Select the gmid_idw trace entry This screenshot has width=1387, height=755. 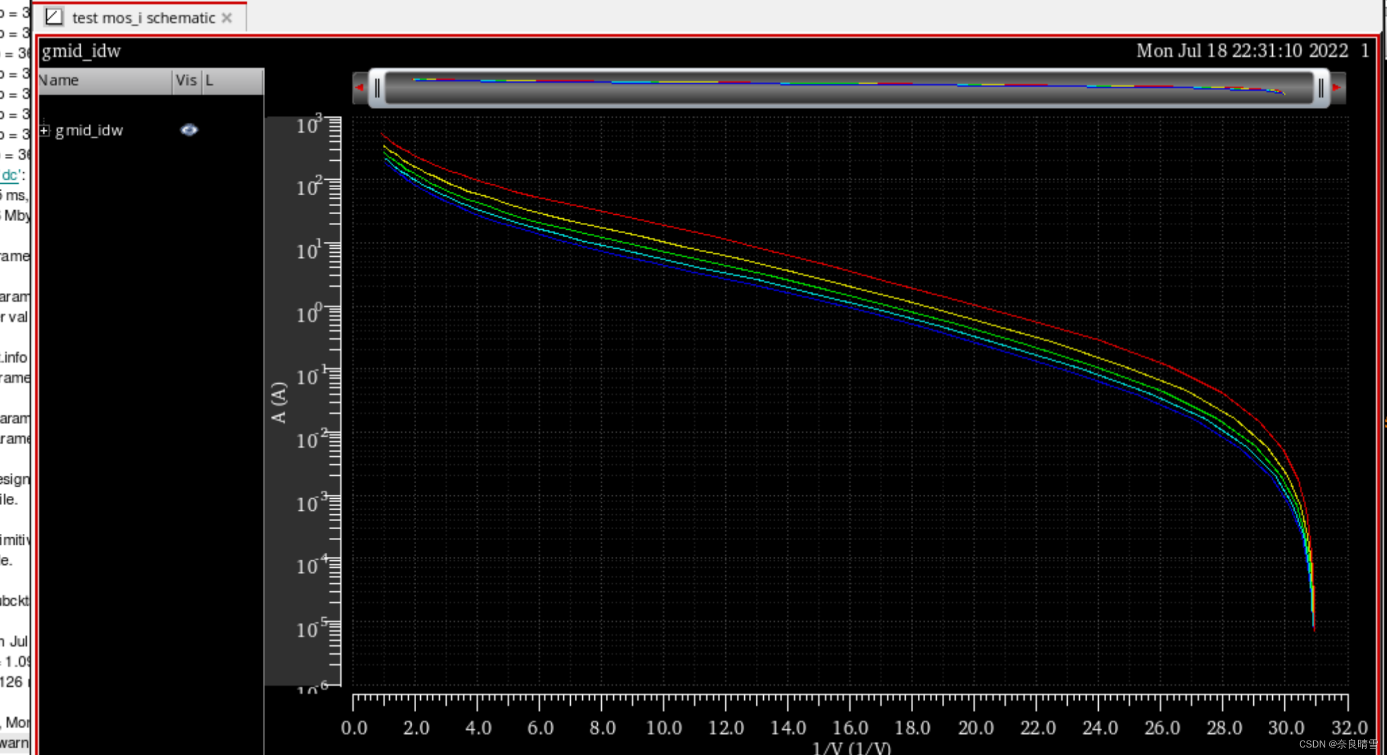coord(89,131)
